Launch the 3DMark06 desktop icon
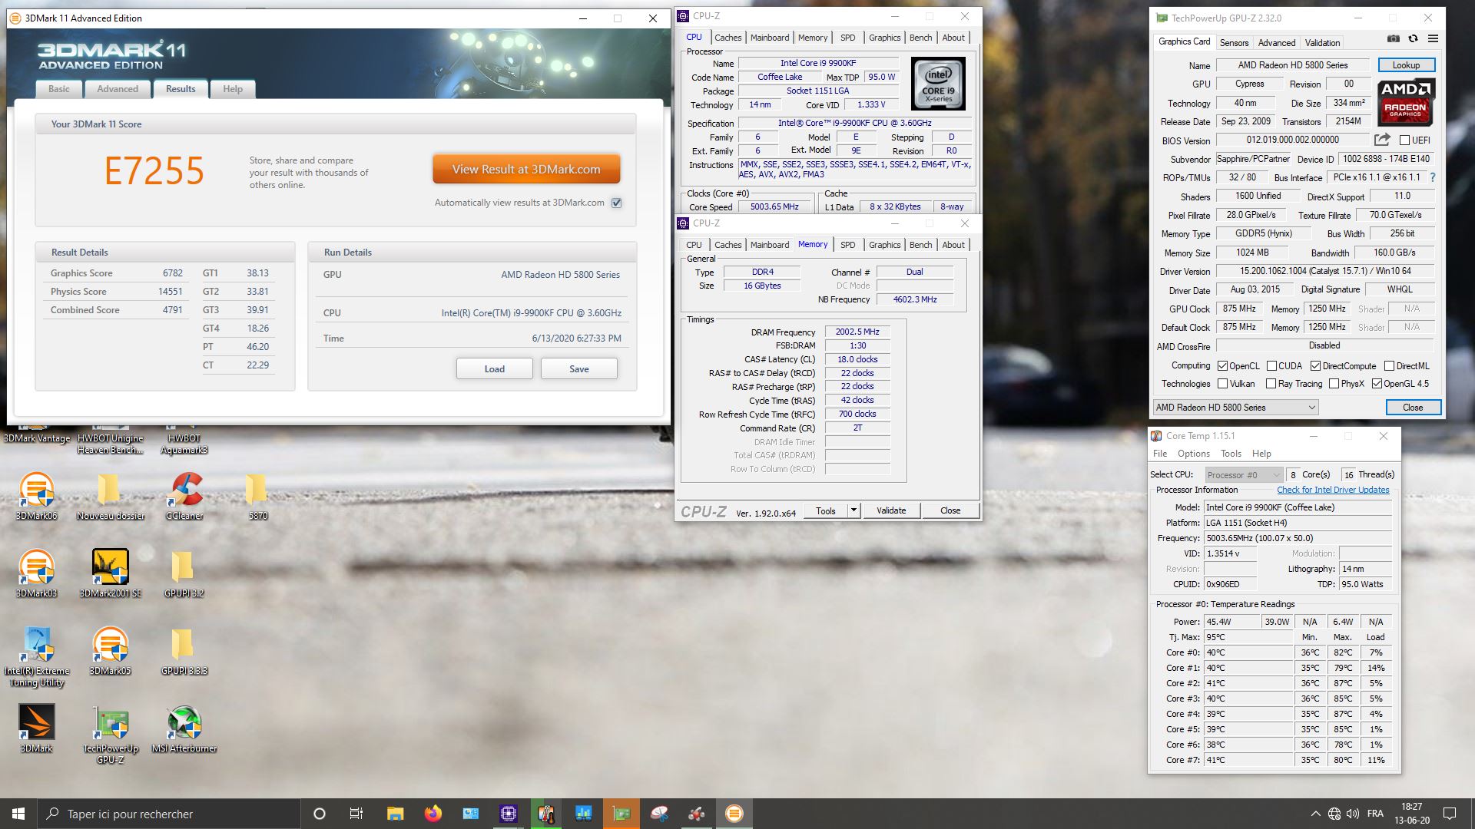 [x=37, y=496]
